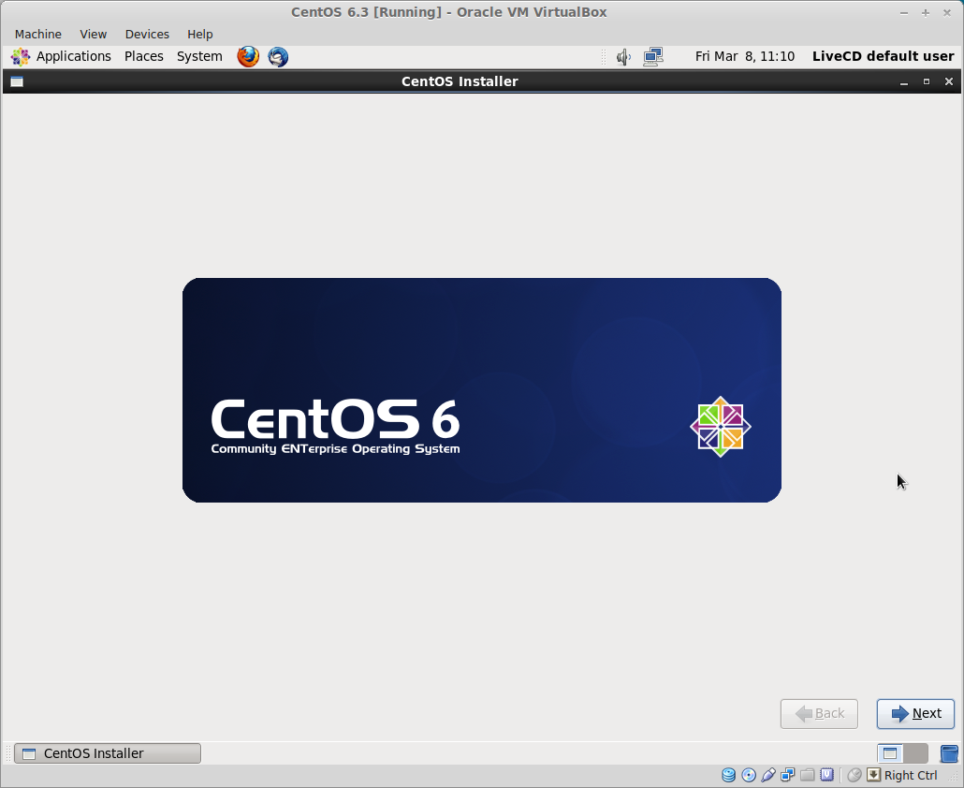Click the USB device status icon in VirtualBox
Image resolution: width=964 pixels, height=788 pixels.
coord(768,775)
